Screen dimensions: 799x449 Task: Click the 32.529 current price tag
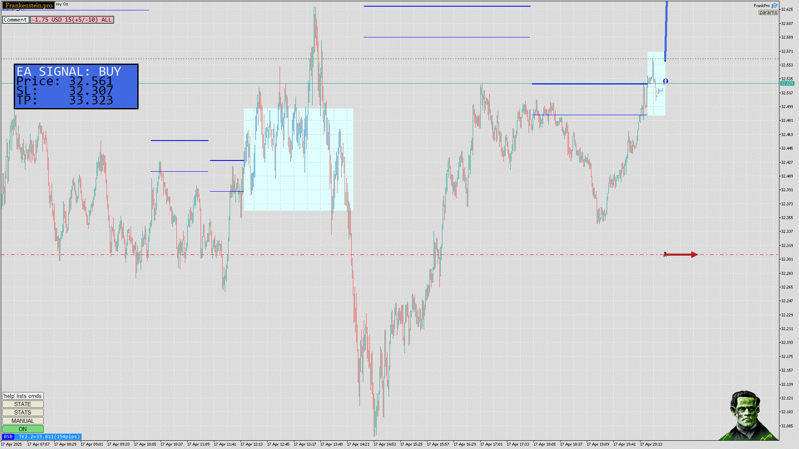[787, 84]
